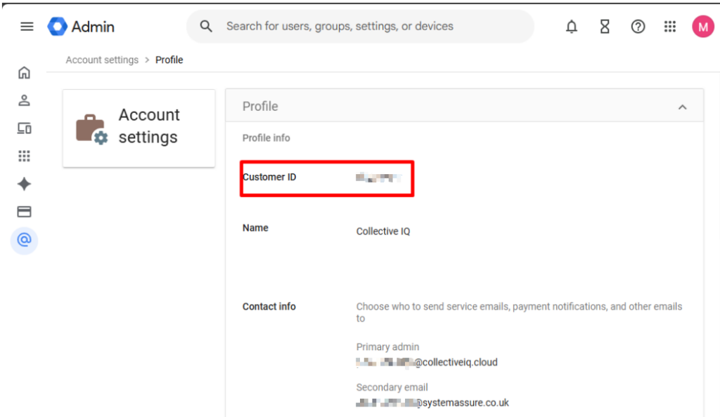Open the Google apps launcher grid
The height and width of the screenshot is (417, 720).
point(670,26)
